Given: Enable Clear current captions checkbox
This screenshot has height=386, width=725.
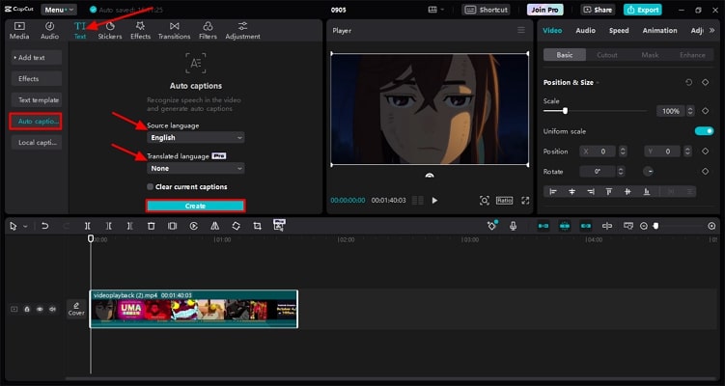Looking at the screenshot, I should tap(150, 186).
